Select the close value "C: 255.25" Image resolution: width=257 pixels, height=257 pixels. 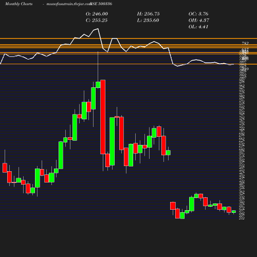coord(97,21)
